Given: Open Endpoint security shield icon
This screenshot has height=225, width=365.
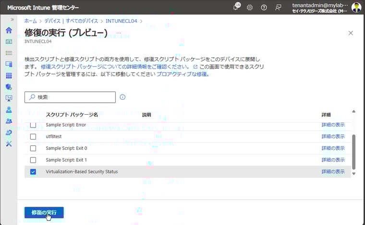Looking at the screenshot, I should click(9, 87).
